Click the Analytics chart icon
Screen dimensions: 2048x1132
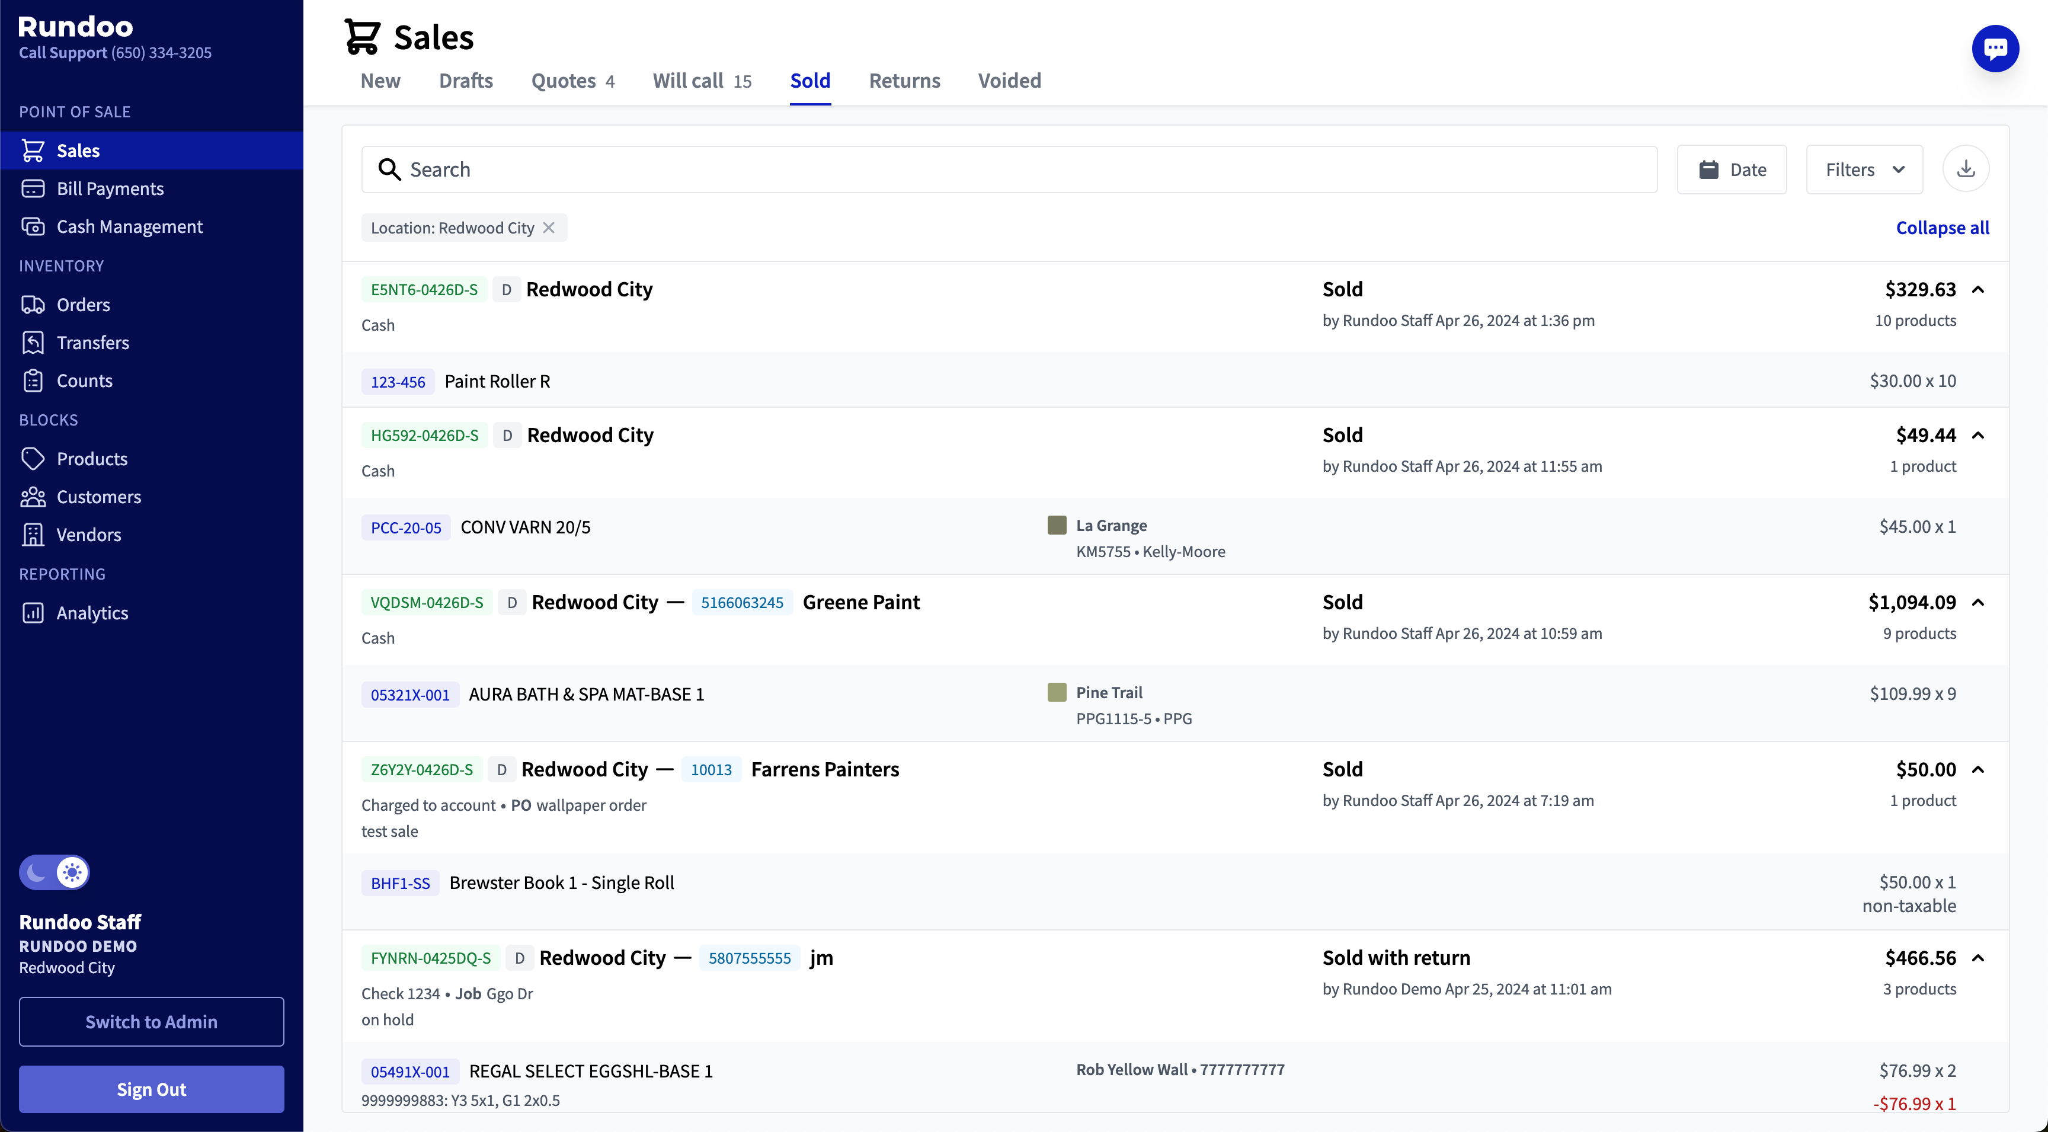coord(33,613)
